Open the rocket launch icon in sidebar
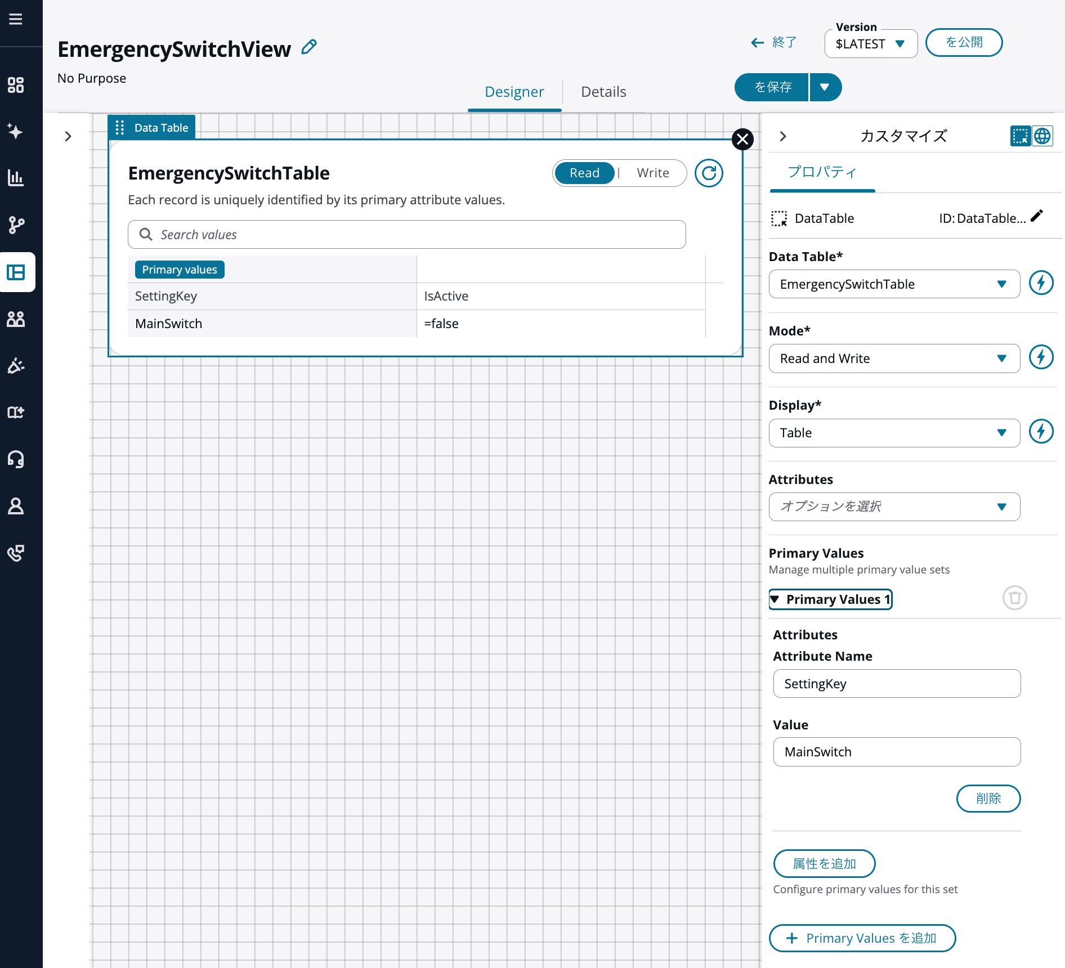Viewport: 1065px width, 968px height. [16, 366]
